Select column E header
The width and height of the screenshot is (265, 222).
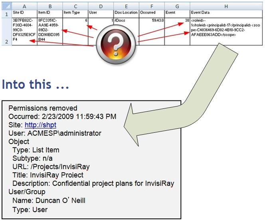[x=126, y=5]
